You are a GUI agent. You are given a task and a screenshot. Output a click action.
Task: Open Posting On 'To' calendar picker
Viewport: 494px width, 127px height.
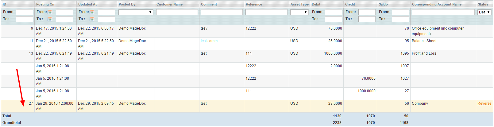point(50,19)
